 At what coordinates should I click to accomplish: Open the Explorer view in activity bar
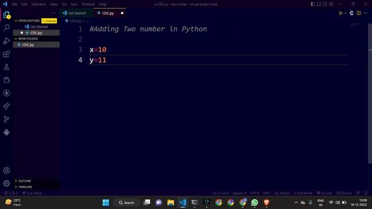6,15
